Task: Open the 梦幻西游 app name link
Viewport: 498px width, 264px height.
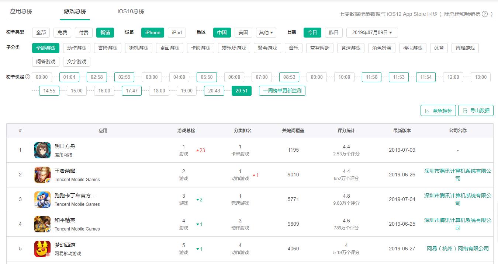Action: pyautogui.click(x=65, y=245)
